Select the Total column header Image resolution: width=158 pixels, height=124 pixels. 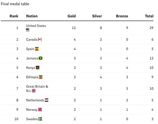click(149, 16)
